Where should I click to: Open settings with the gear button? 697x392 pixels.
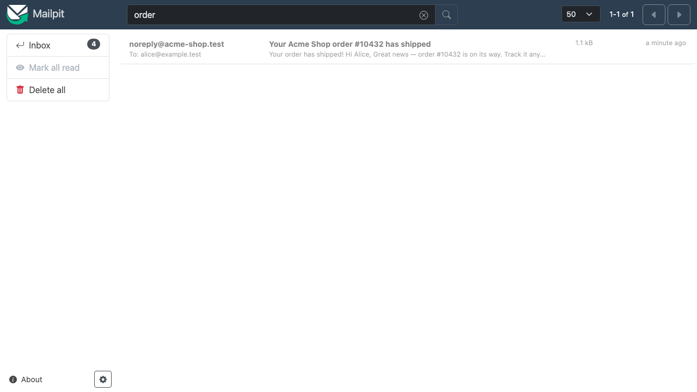(103, 379)
